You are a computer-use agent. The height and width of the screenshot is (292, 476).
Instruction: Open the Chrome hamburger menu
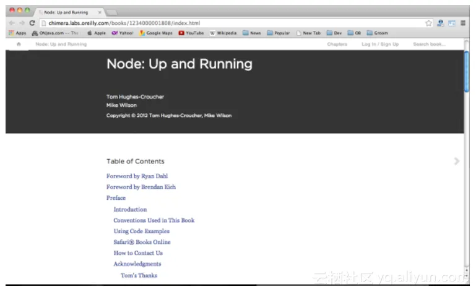pyautogui.click(x=463, y=23)
